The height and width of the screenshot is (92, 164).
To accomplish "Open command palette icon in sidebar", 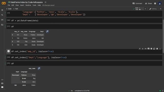I will (2, 83).
